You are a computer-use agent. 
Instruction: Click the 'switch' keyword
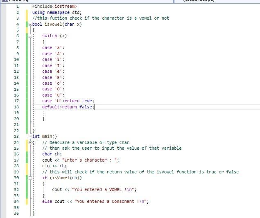pos(50,36)
